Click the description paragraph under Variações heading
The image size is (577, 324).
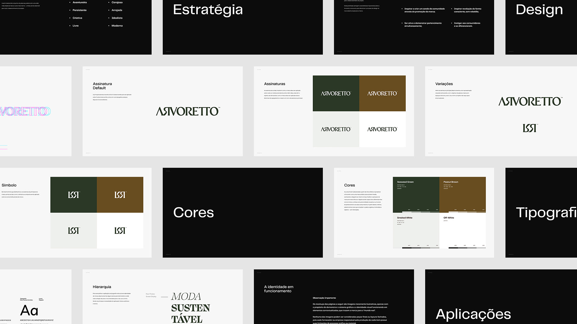point(453,94)
